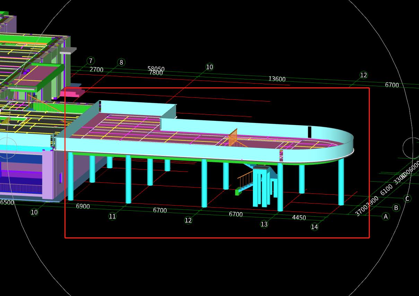Select the 6700 dimension between axes 11 and 12
419x296 pixels.
tap(160, 210)
